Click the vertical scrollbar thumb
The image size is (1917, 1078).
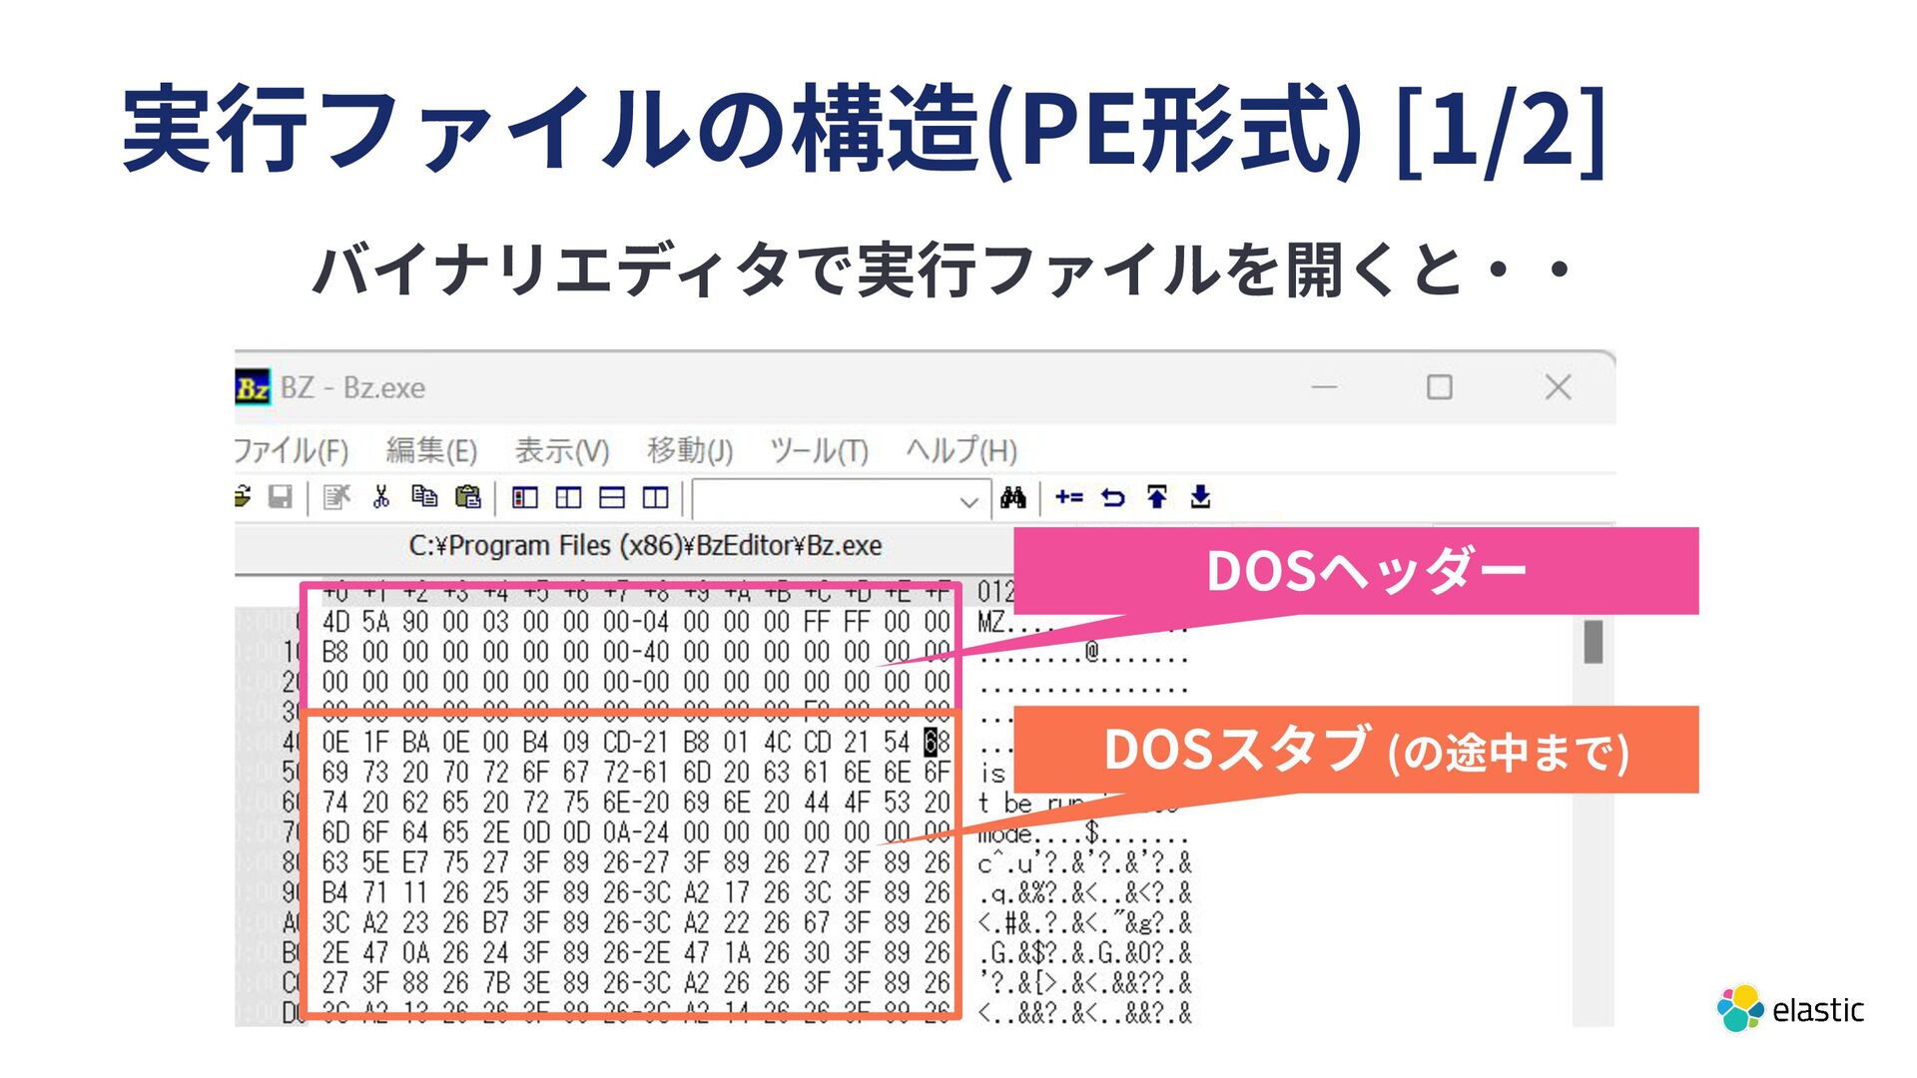[1594, 642]
